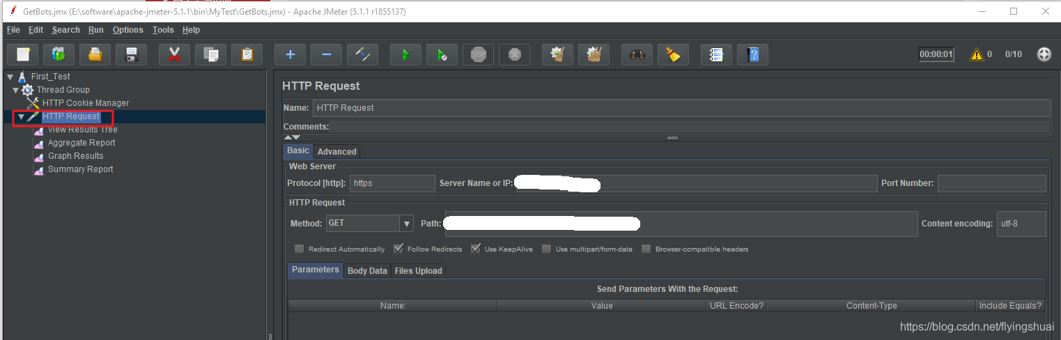Toggle Redirect Automatically checkbox
Screen dimensions: 1061x340
tap(299, 249)
